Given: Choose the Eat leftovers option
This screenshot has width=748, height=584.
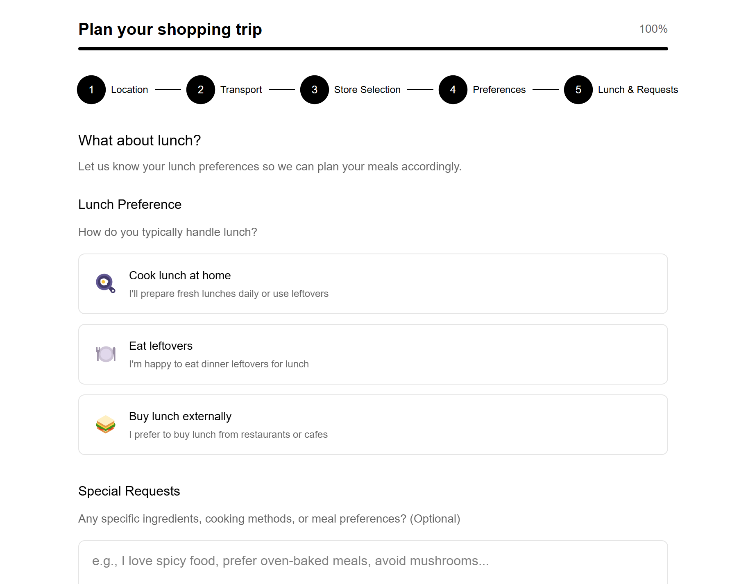Looking at the screenshot, I should pyautogui.click(x=373, y=354).
